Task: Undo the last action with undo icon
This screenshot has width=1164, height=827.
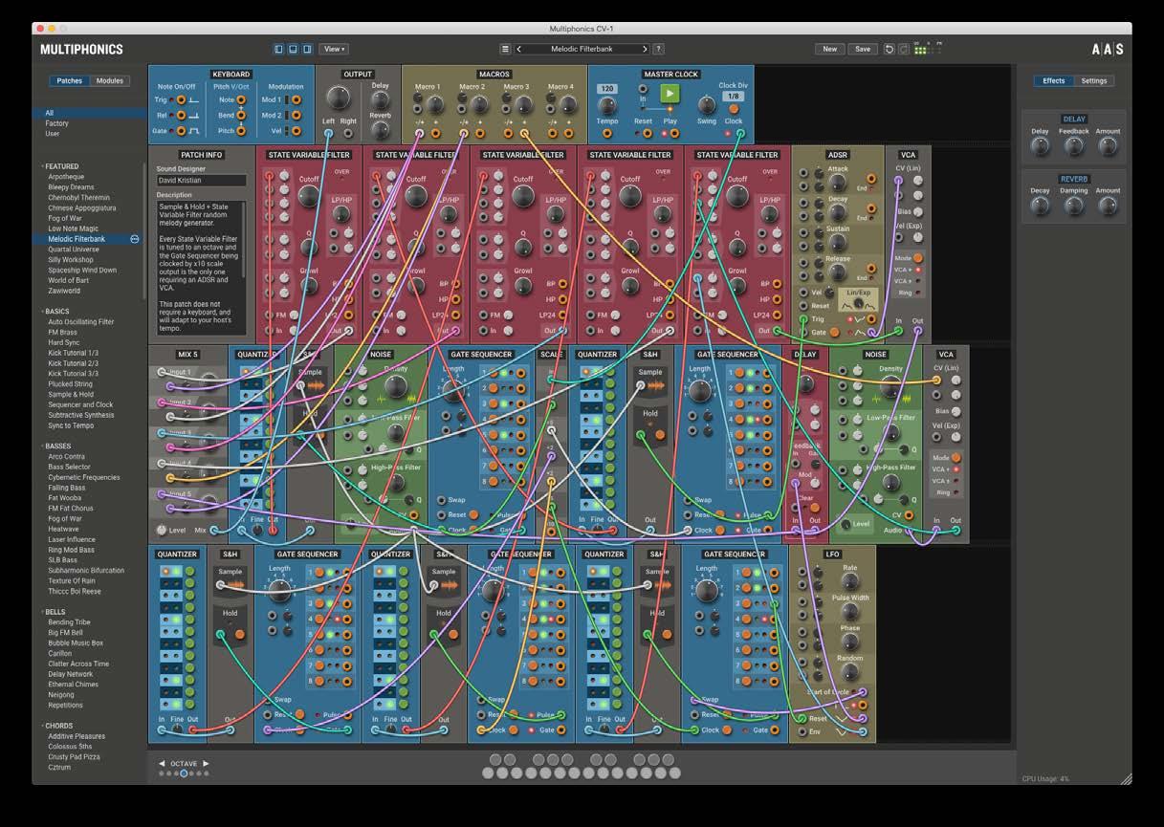Action: coord(889,49)
